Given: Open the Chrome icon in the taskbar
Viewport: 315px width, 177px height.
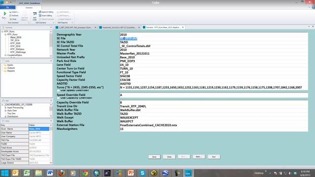Looking at the screenshot, I should [85, 173].
